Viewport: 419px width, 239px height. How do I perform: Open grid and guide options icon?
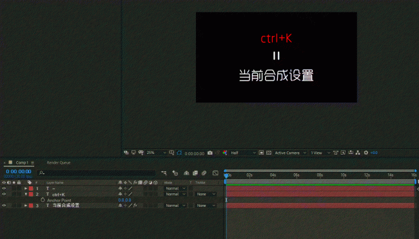[x=171, y=153]
